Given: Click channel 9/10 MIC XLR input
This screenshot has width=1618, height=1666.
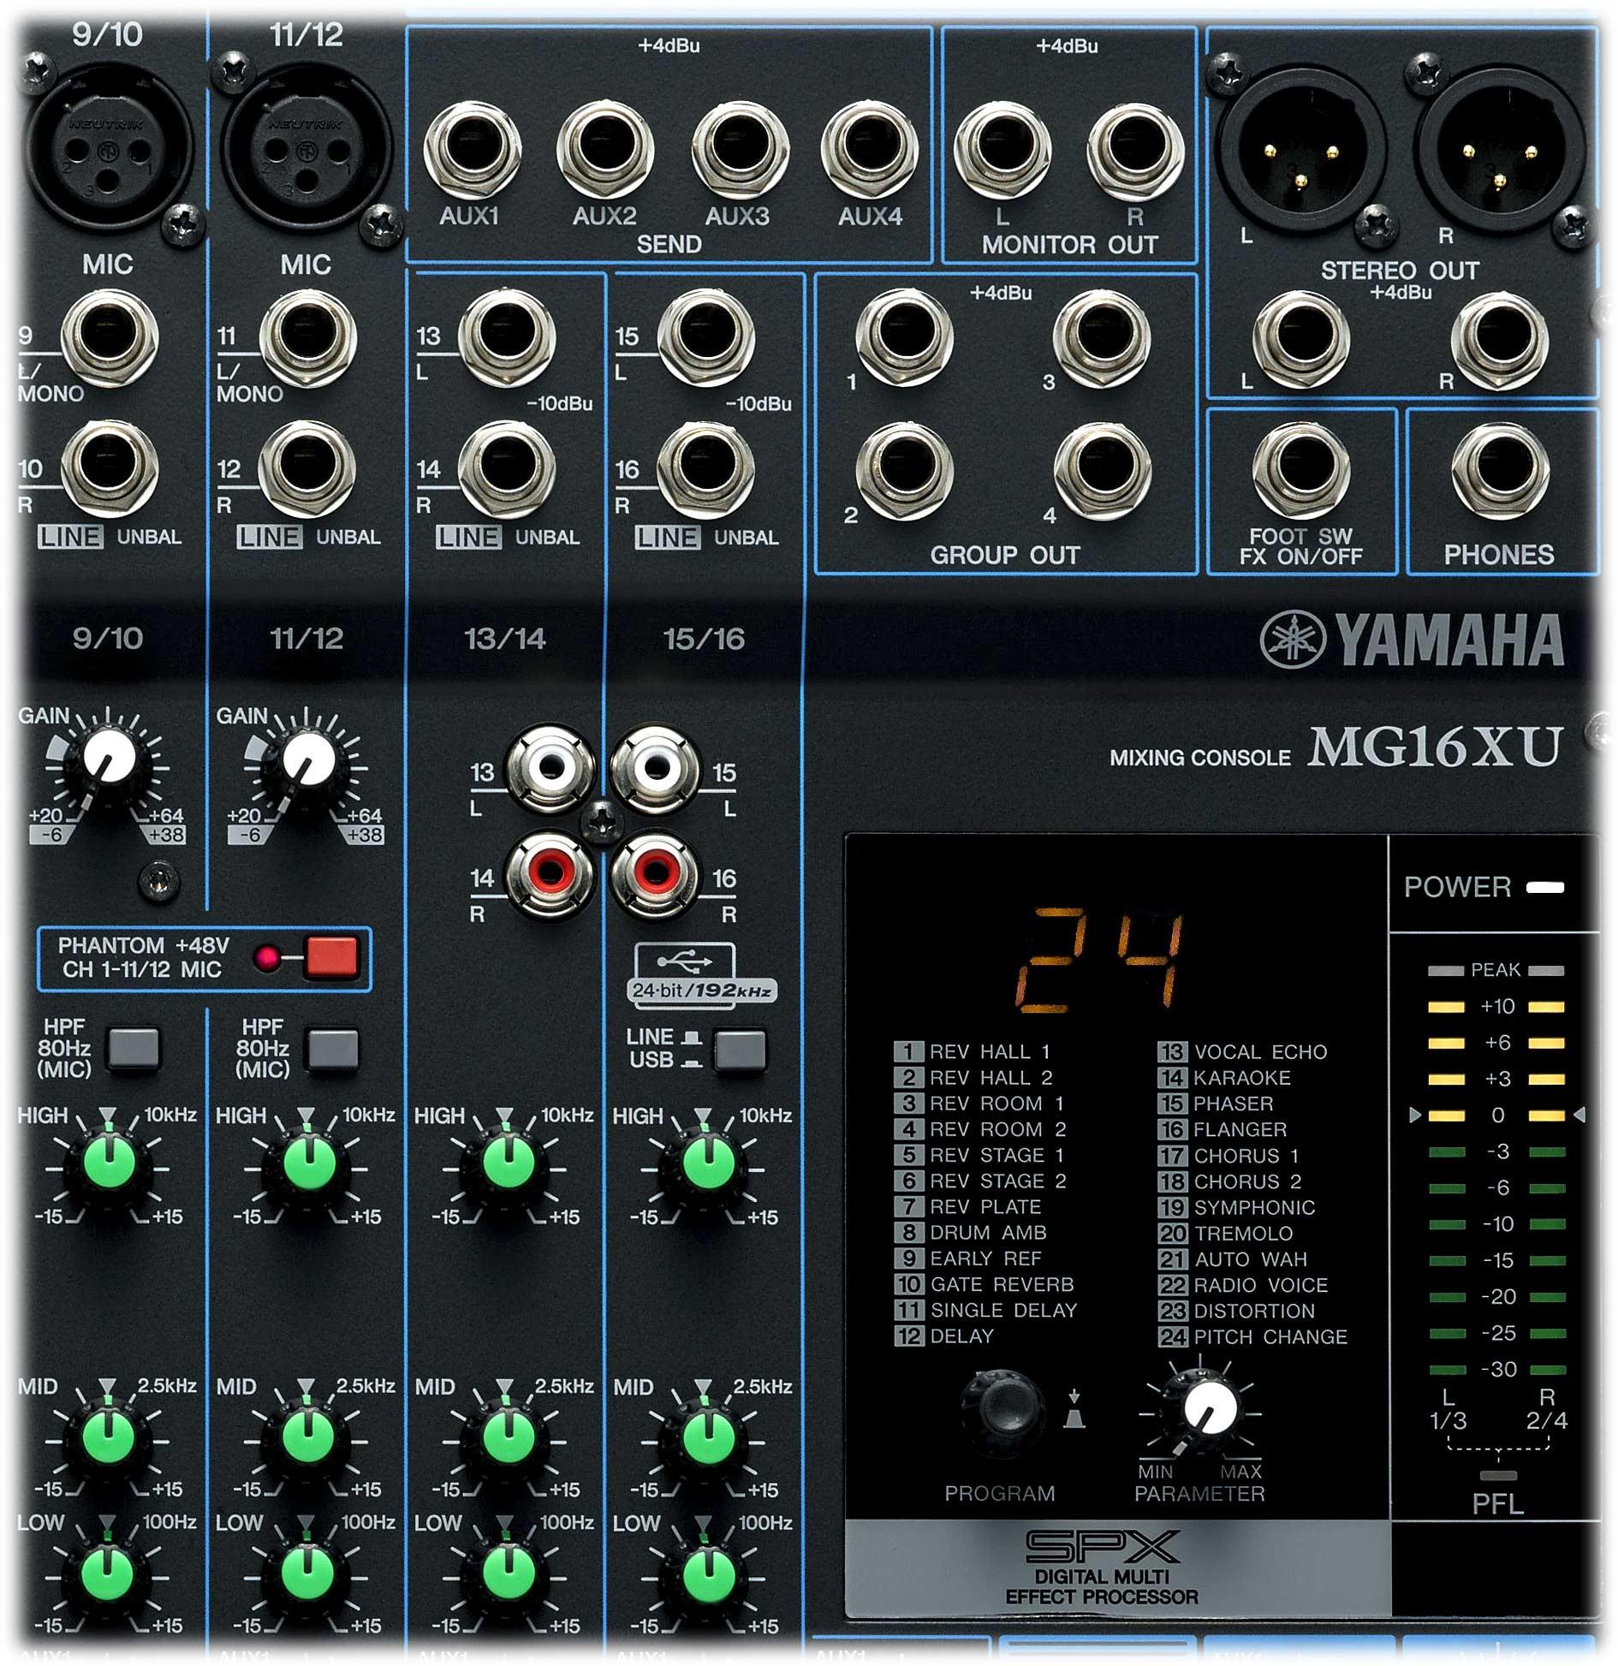Looking at the screenshot, I should pyautogui.click(x=109, y=147).
